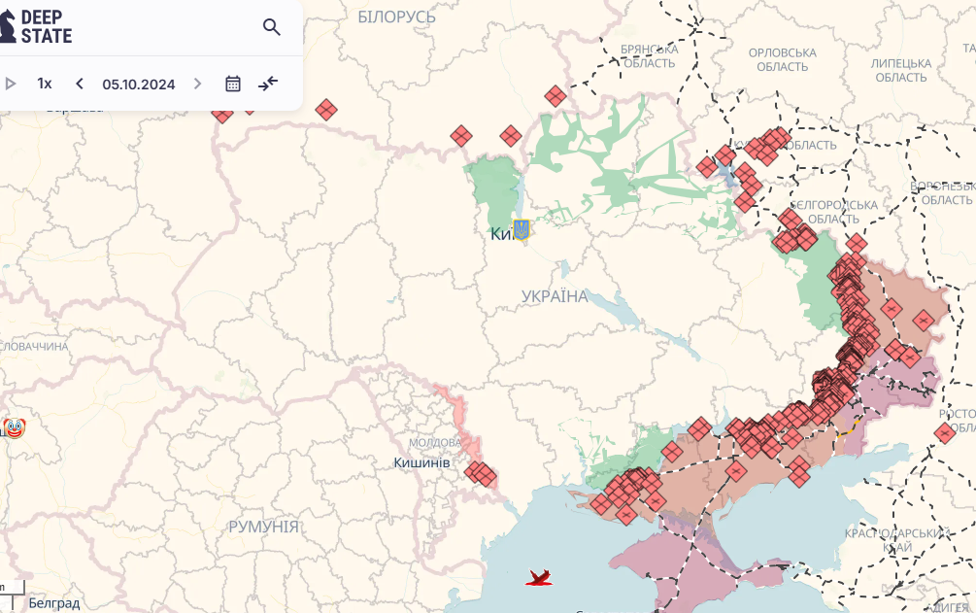The image size is (976, 613).
Task: Click the Кишинів city label
Action: 421,462
